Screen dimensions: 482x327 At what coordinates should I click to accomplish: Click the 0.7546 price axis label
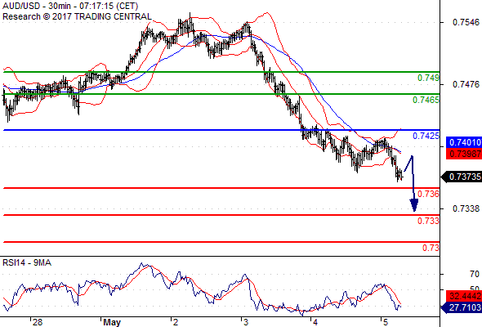[466, 22]
